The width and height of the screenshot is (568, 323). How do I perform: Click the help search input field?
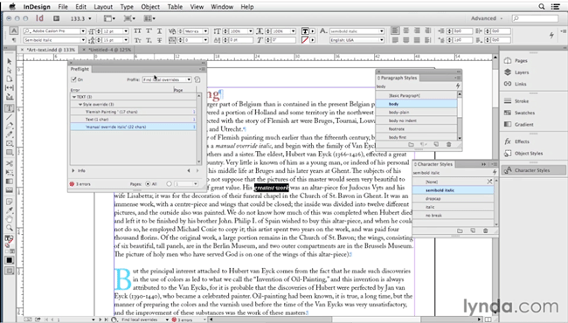(x=535, y=18)
